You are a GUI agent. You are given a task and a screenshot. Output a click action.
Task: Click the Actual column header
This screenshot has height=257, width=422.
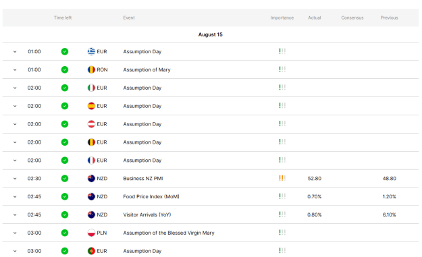(315, 18)
